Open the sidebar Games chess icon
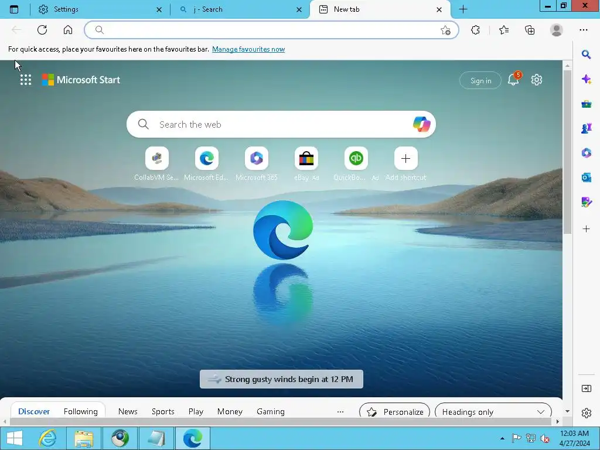 click(x=586, y=128)
